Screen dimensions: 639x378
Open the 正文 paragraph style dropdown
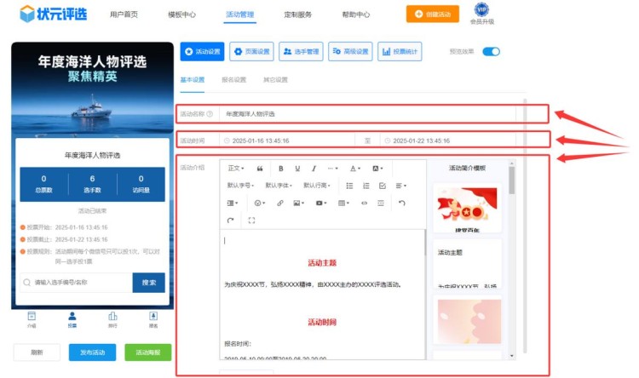point(236,169)
